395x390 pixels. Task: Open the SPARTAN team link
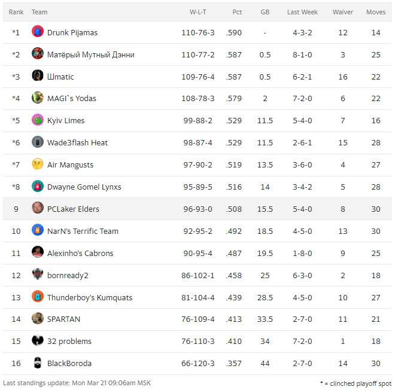[63, 319]
